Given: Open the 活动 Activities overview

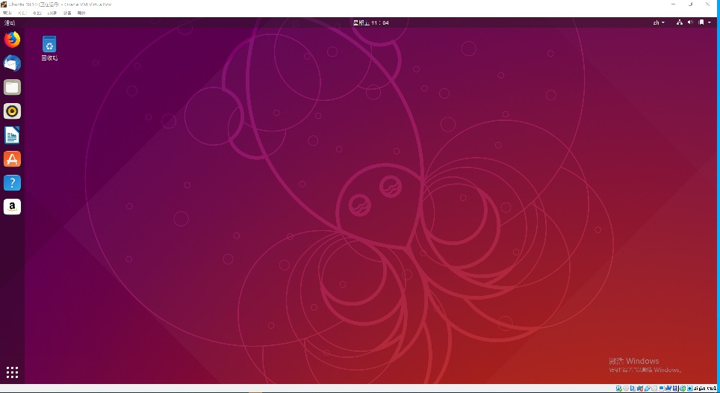Looking at the screenshot, I should [x=9, y=22].
